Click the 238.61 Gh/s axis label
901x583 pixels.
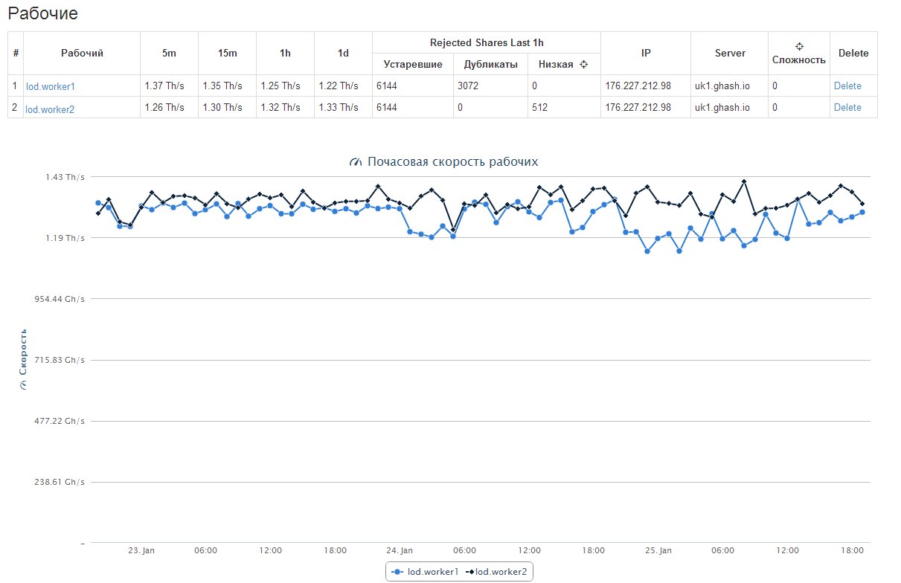pos(61,482)
